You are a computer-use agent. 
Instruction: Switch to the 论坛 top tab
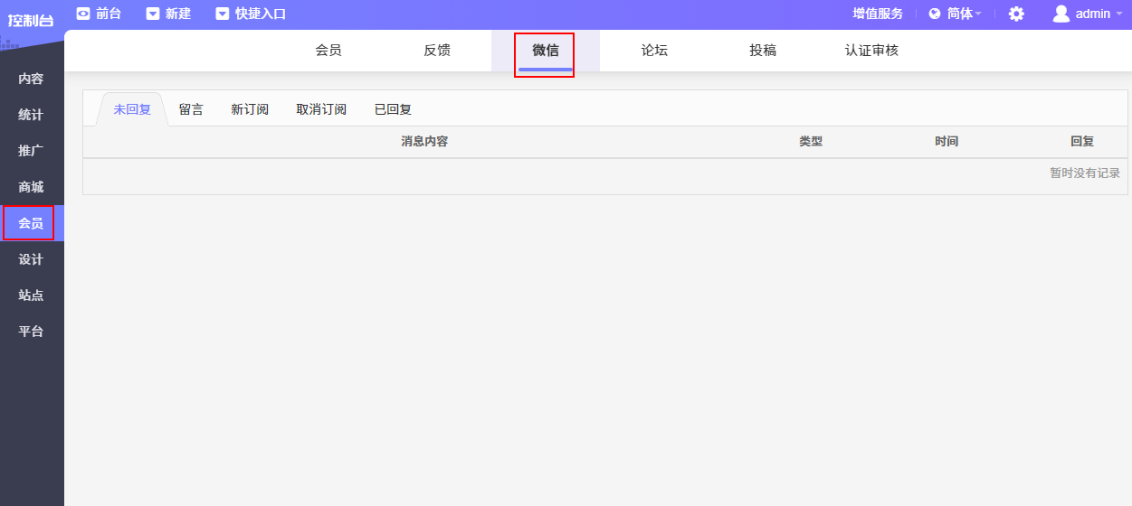(x=654, y=51)
